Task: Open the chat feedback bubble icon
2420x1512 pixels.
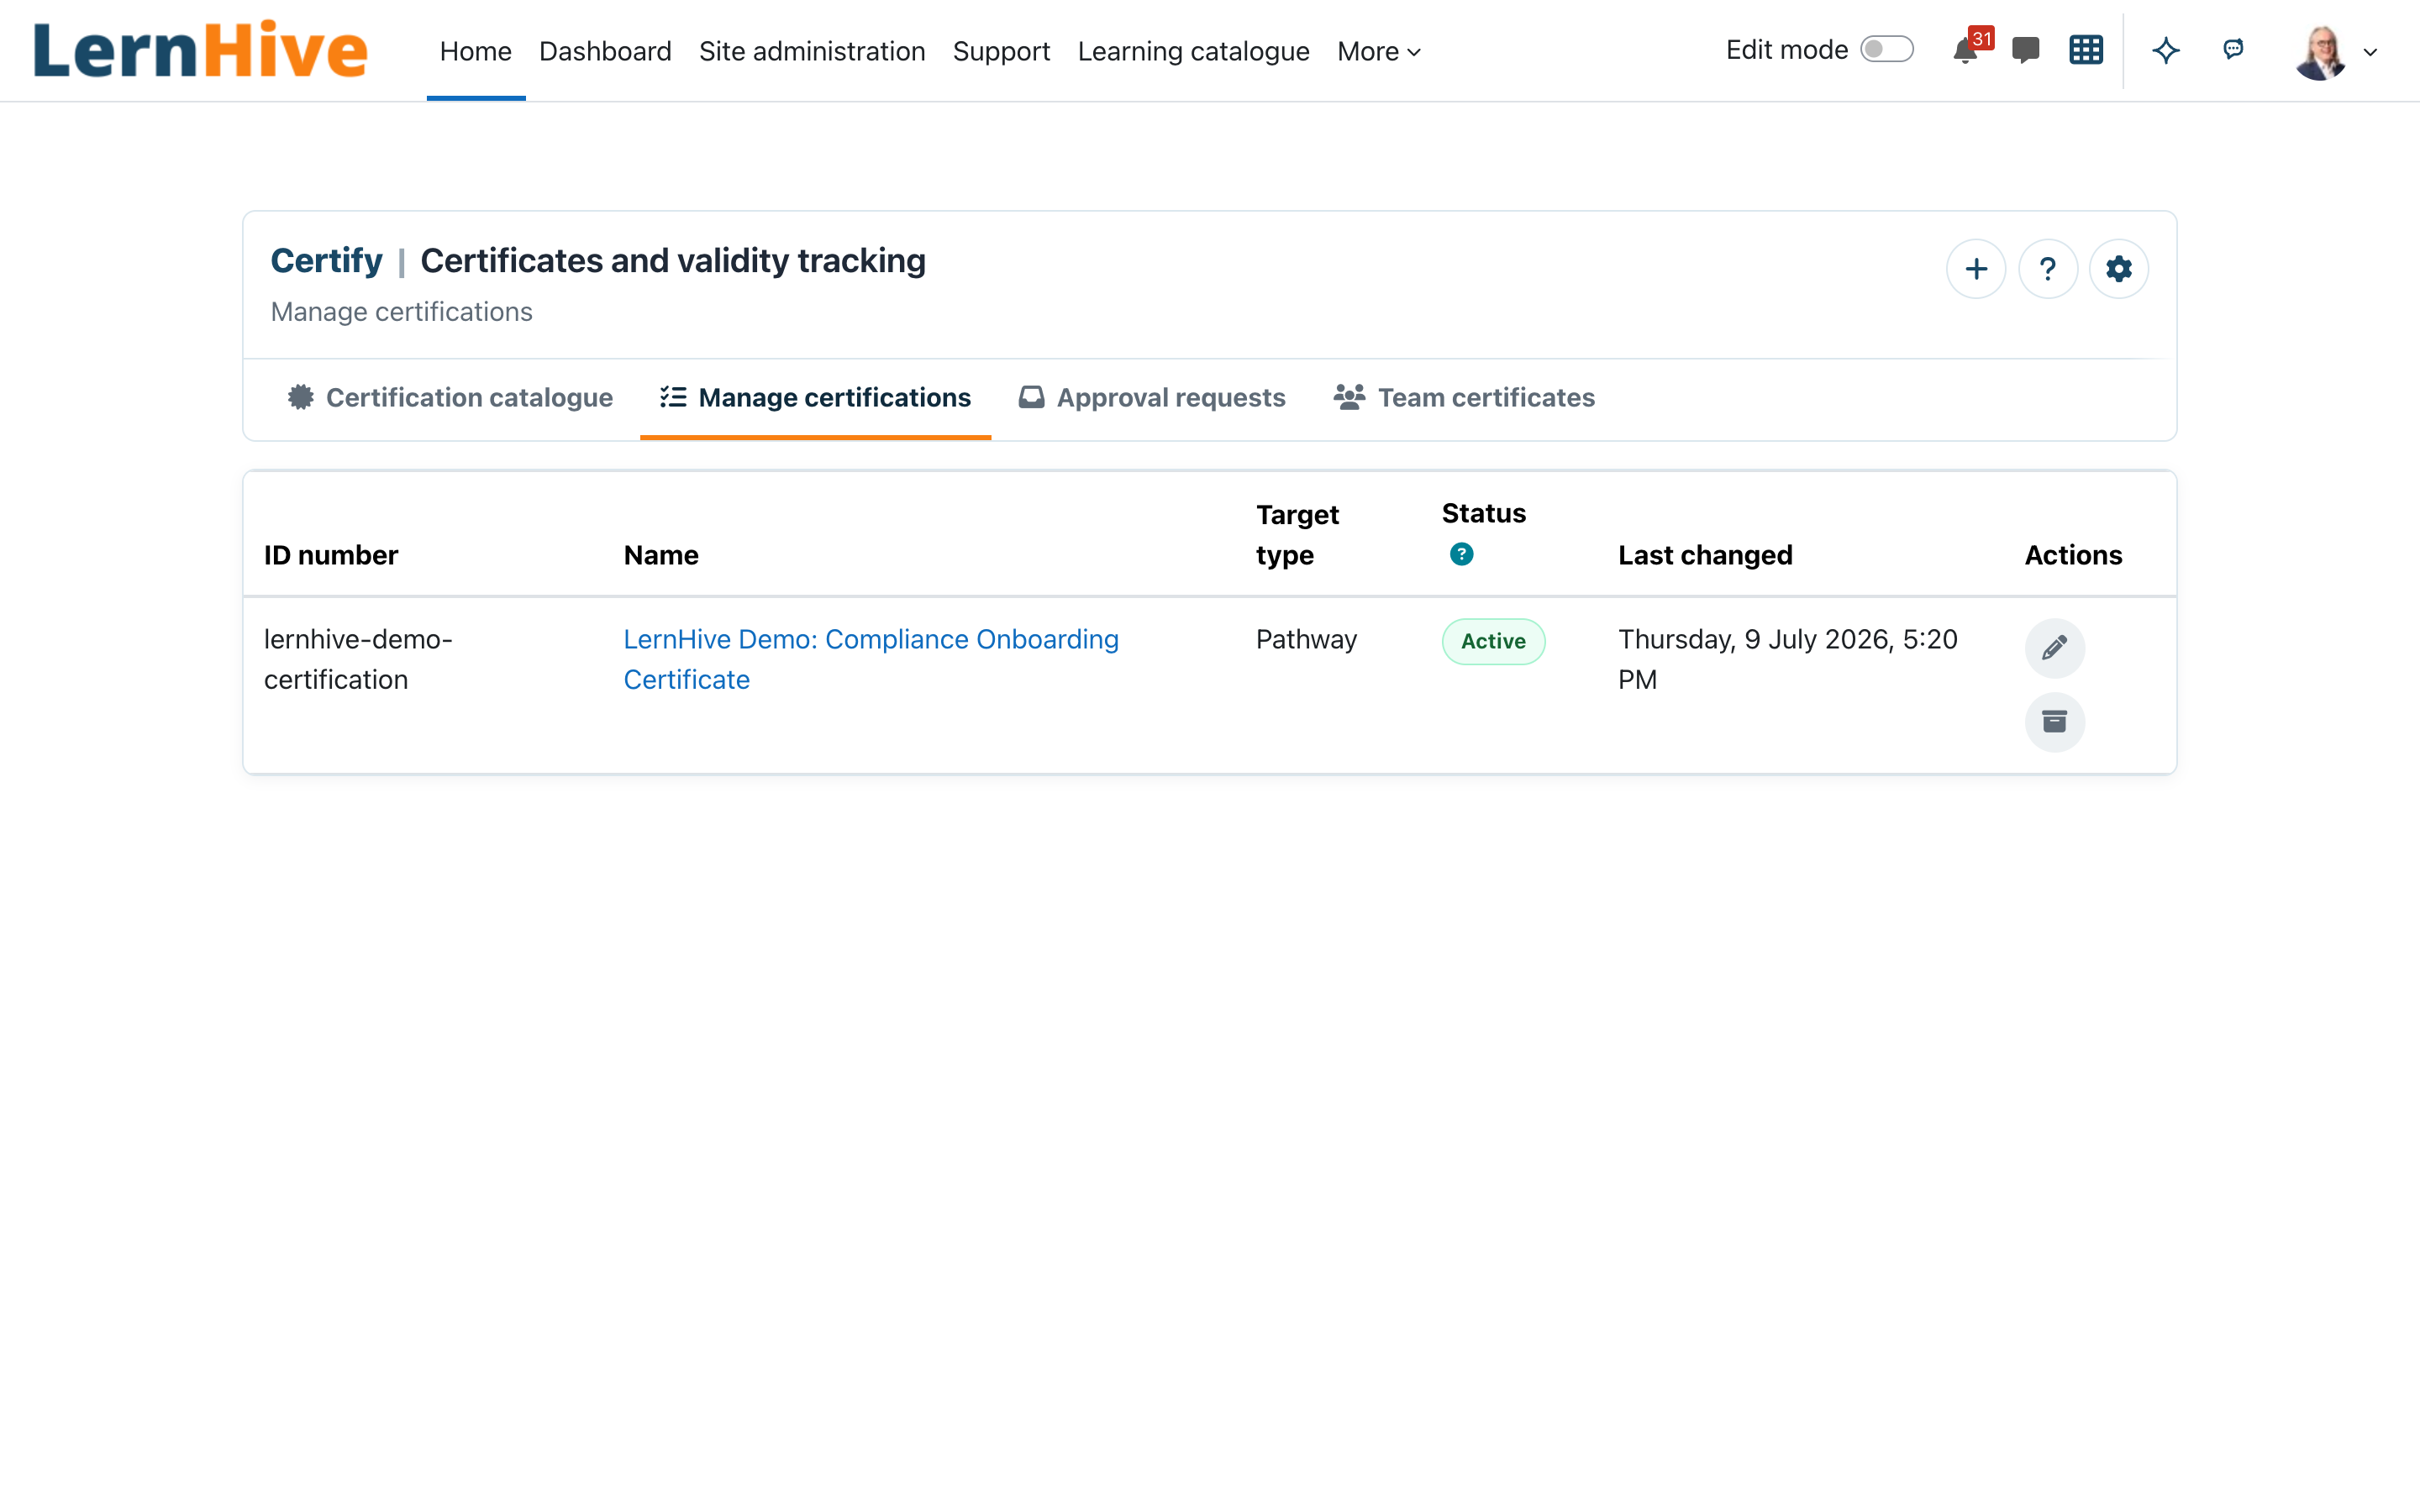Action: 2233,49
